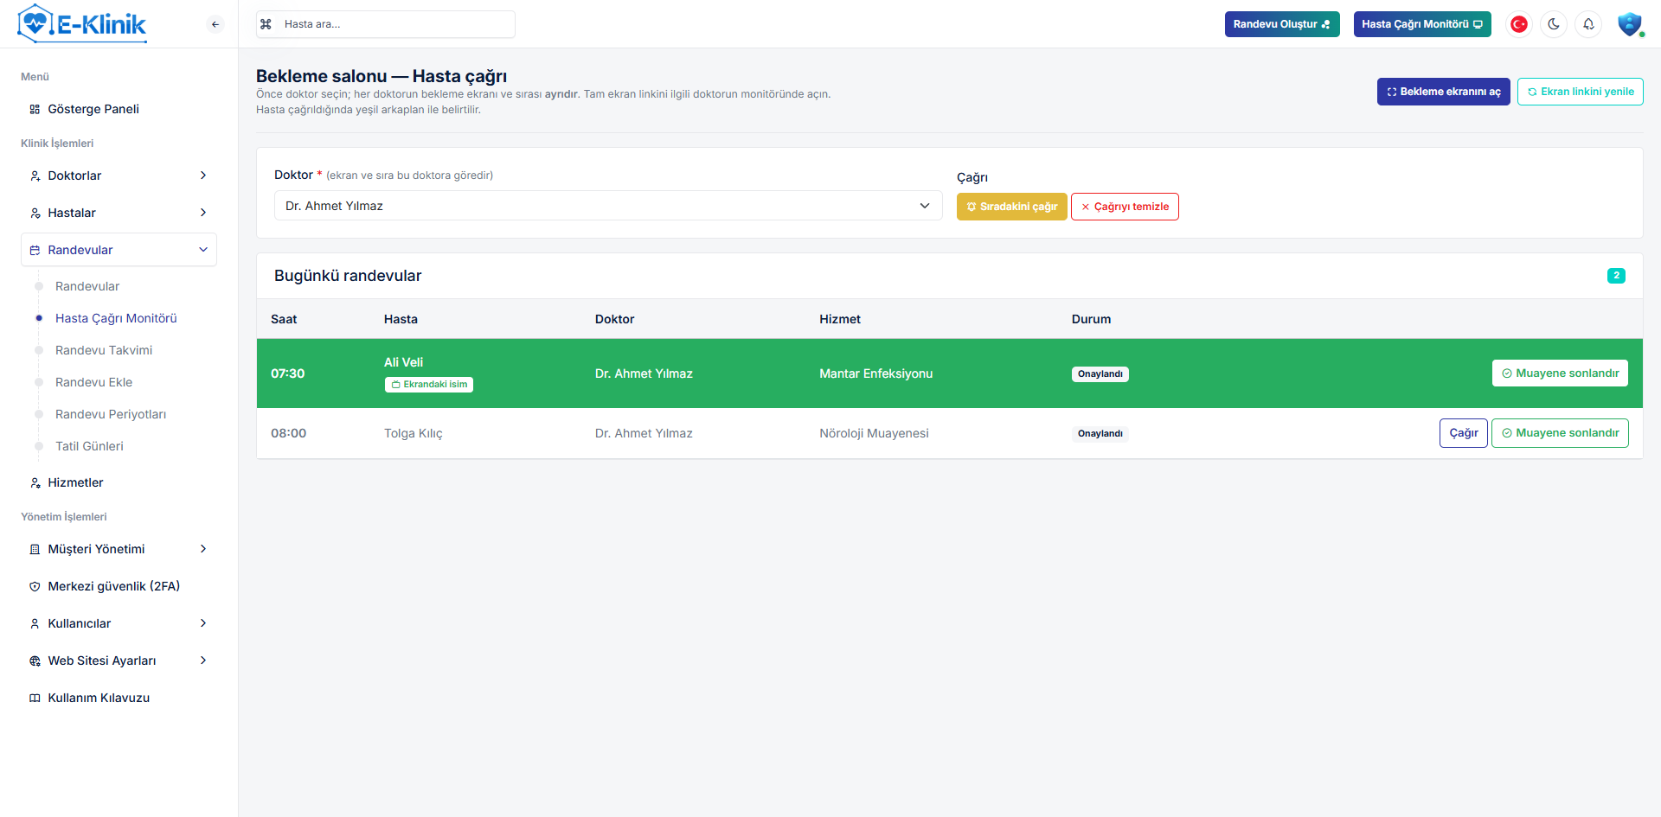The width and height of the screenshot is (1661, 817).
Task: Open the notifications bell
Action: coord(1588,24)
